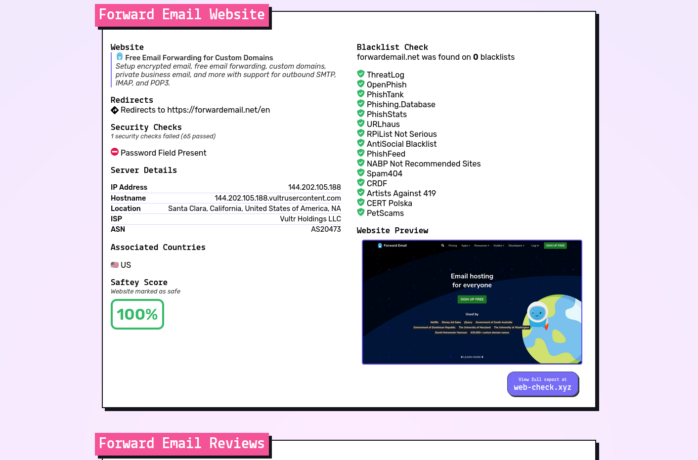Click the 'Website Preview' section heading
This screenshot has width=698, height=460.
tap(393, 231)
